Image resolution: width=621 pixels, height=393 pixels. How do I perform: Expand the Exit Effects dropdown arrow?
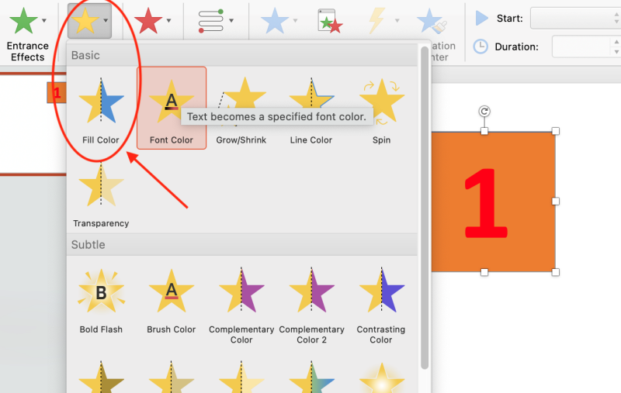(x=168, y=21)
